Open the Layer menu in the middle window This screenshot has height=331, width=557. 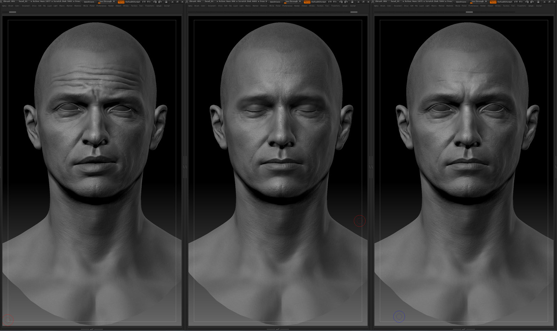[x=235, y=6]
